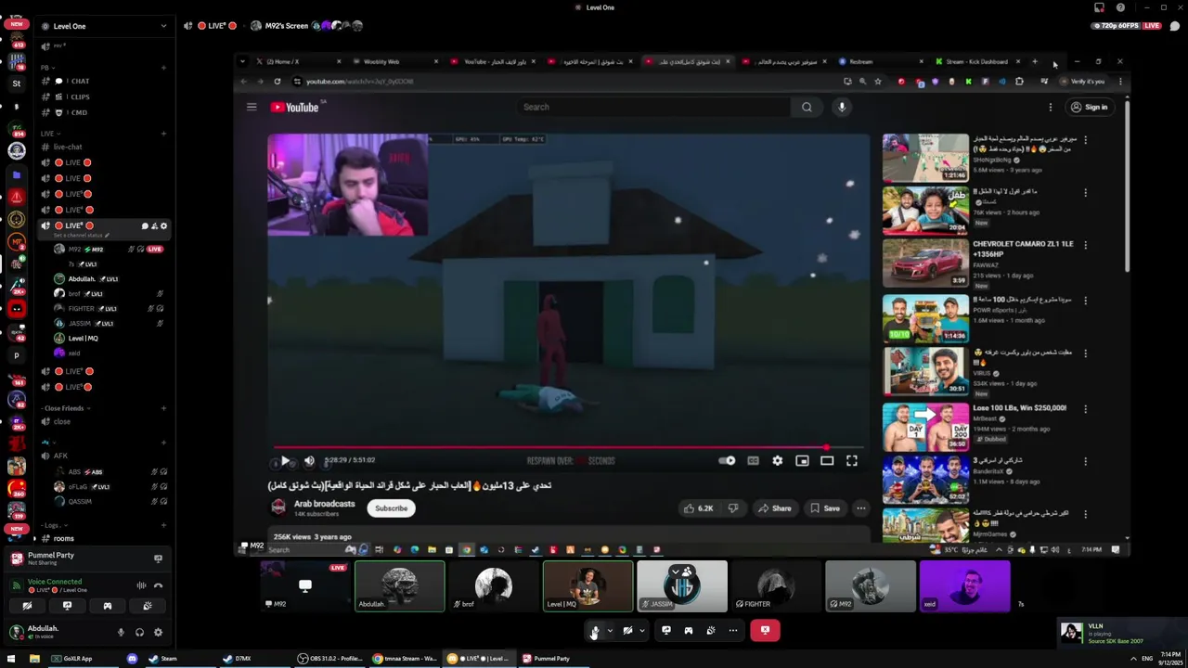Open the CLIPS text channel
This screenshot has width=1188, height=668.
[x=105, y=96]
